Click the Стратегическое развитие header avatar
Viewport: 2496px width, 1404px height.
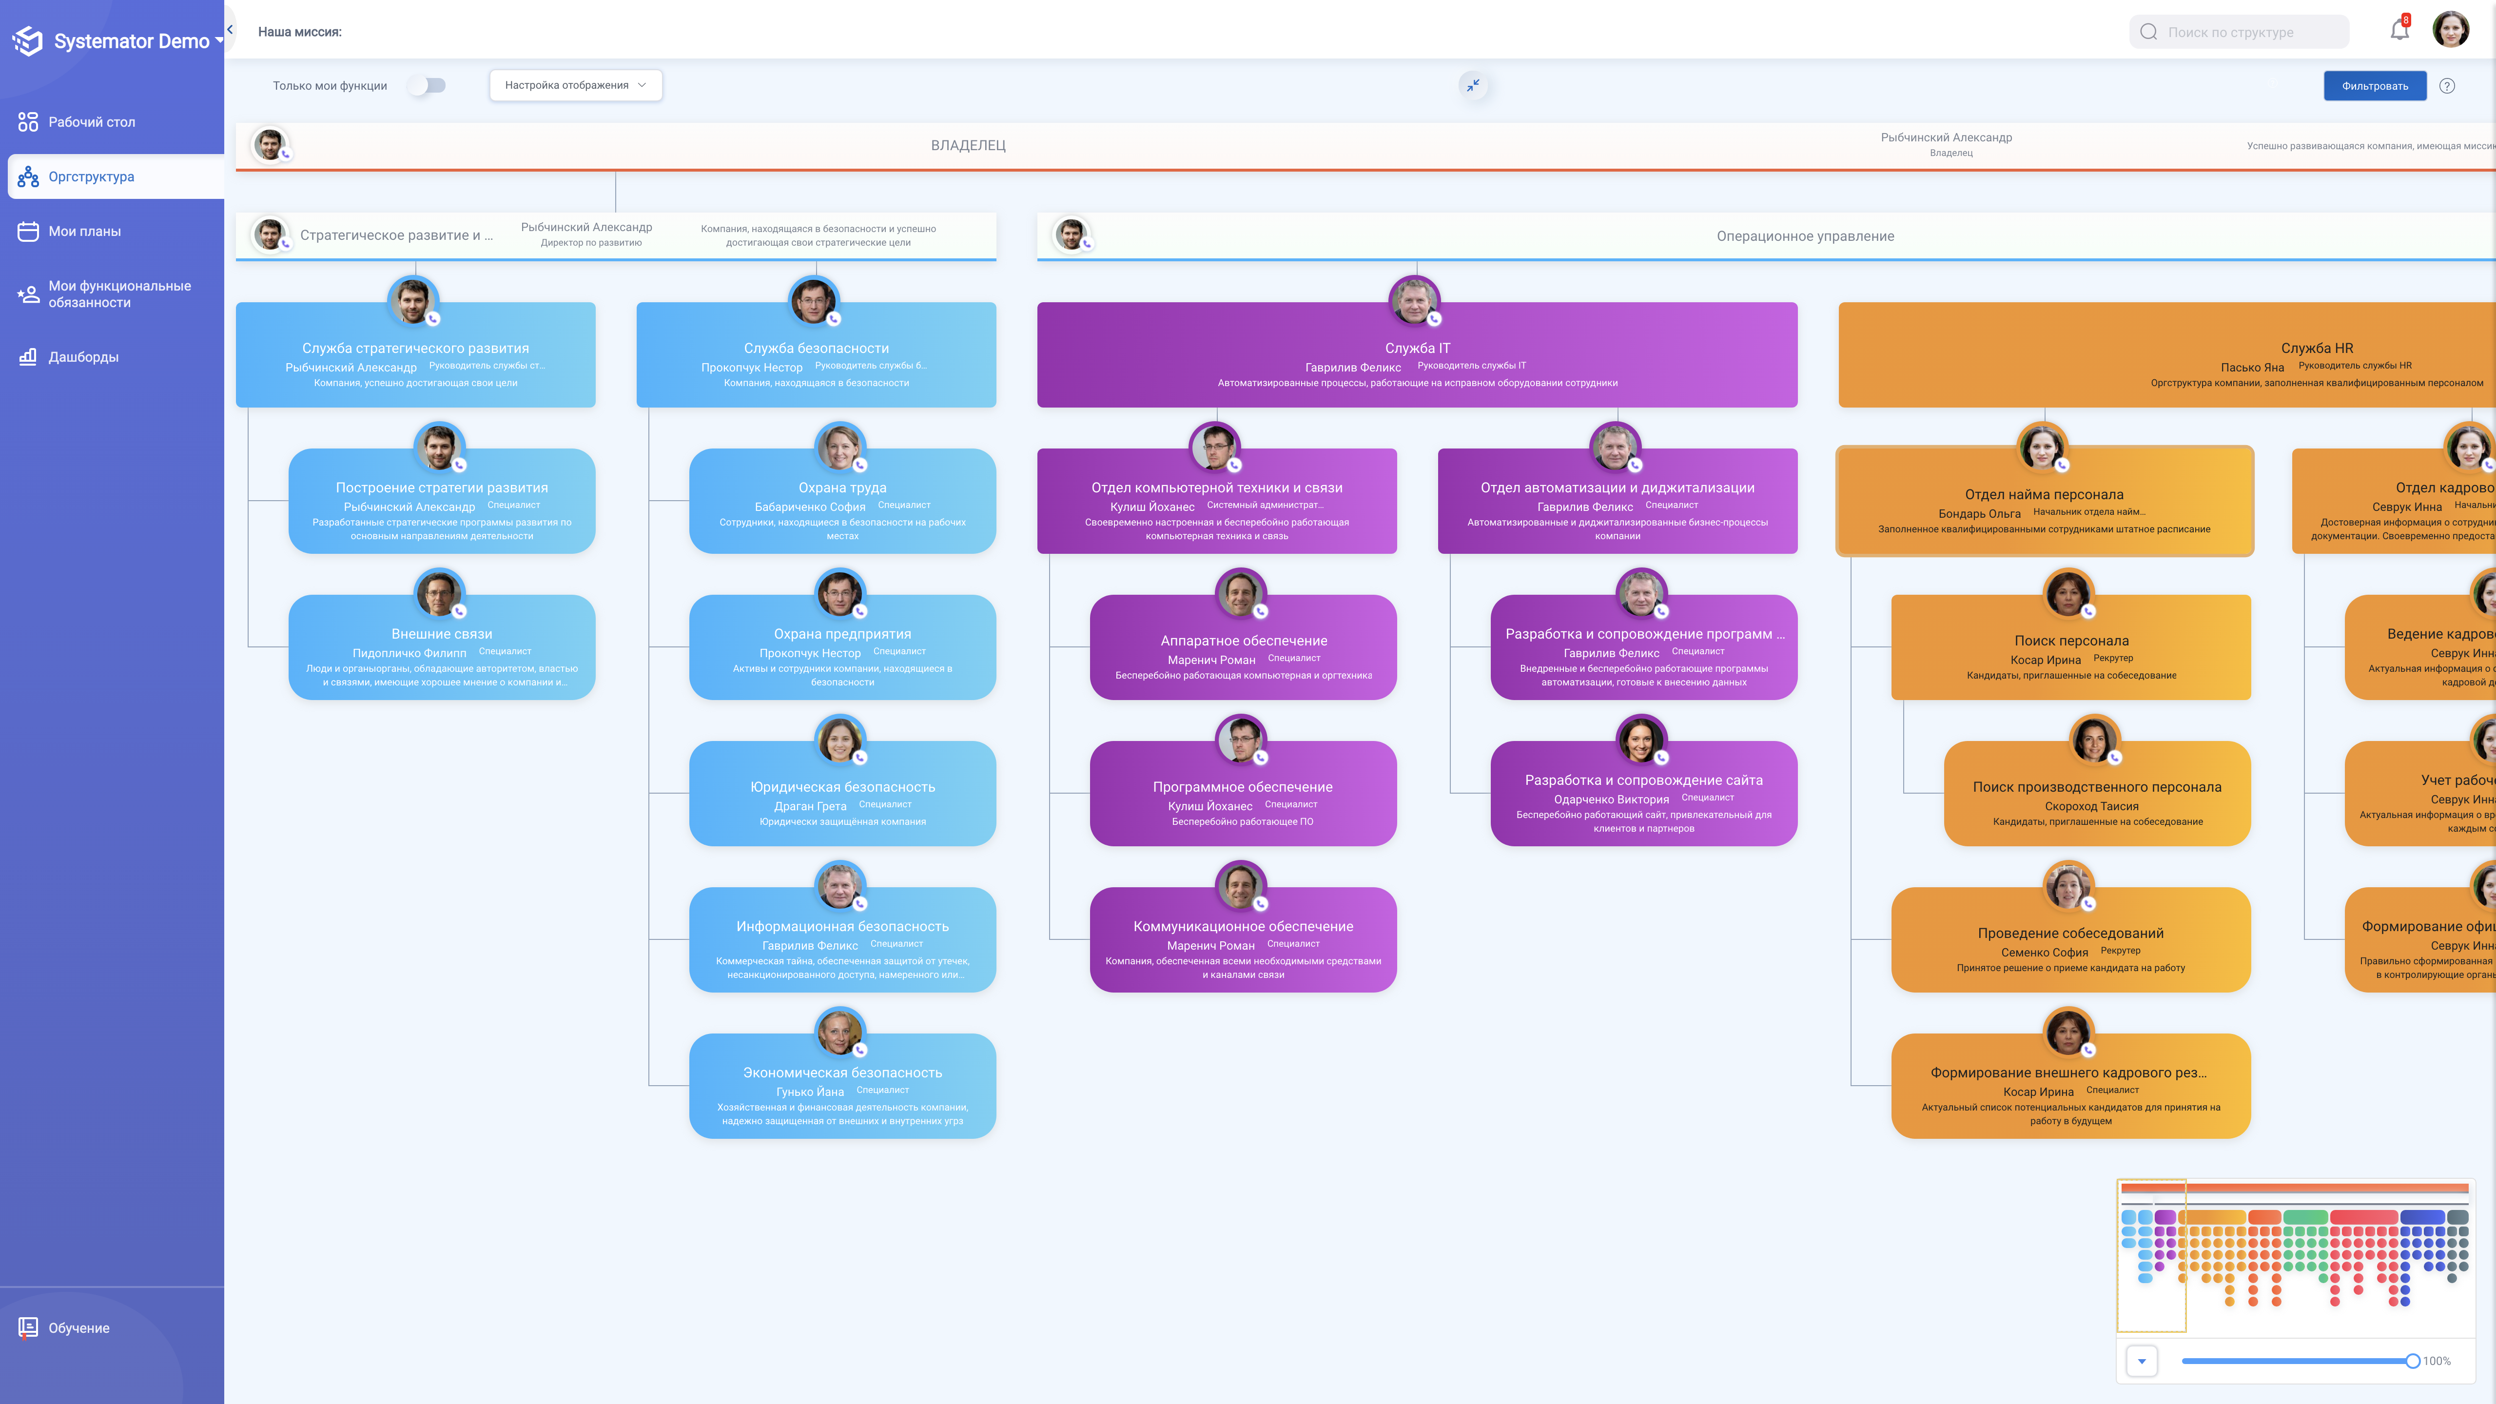tap(270, 234)
